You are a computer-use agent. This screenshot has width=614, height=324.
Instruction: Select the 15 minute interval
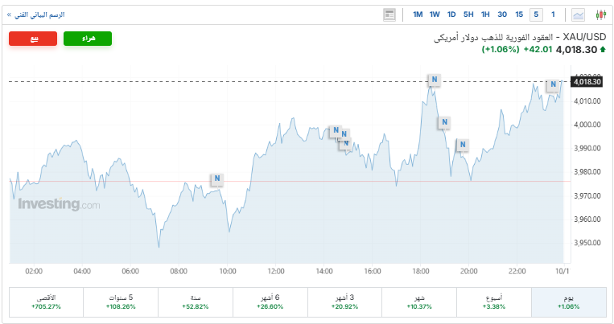pos(519,14)
